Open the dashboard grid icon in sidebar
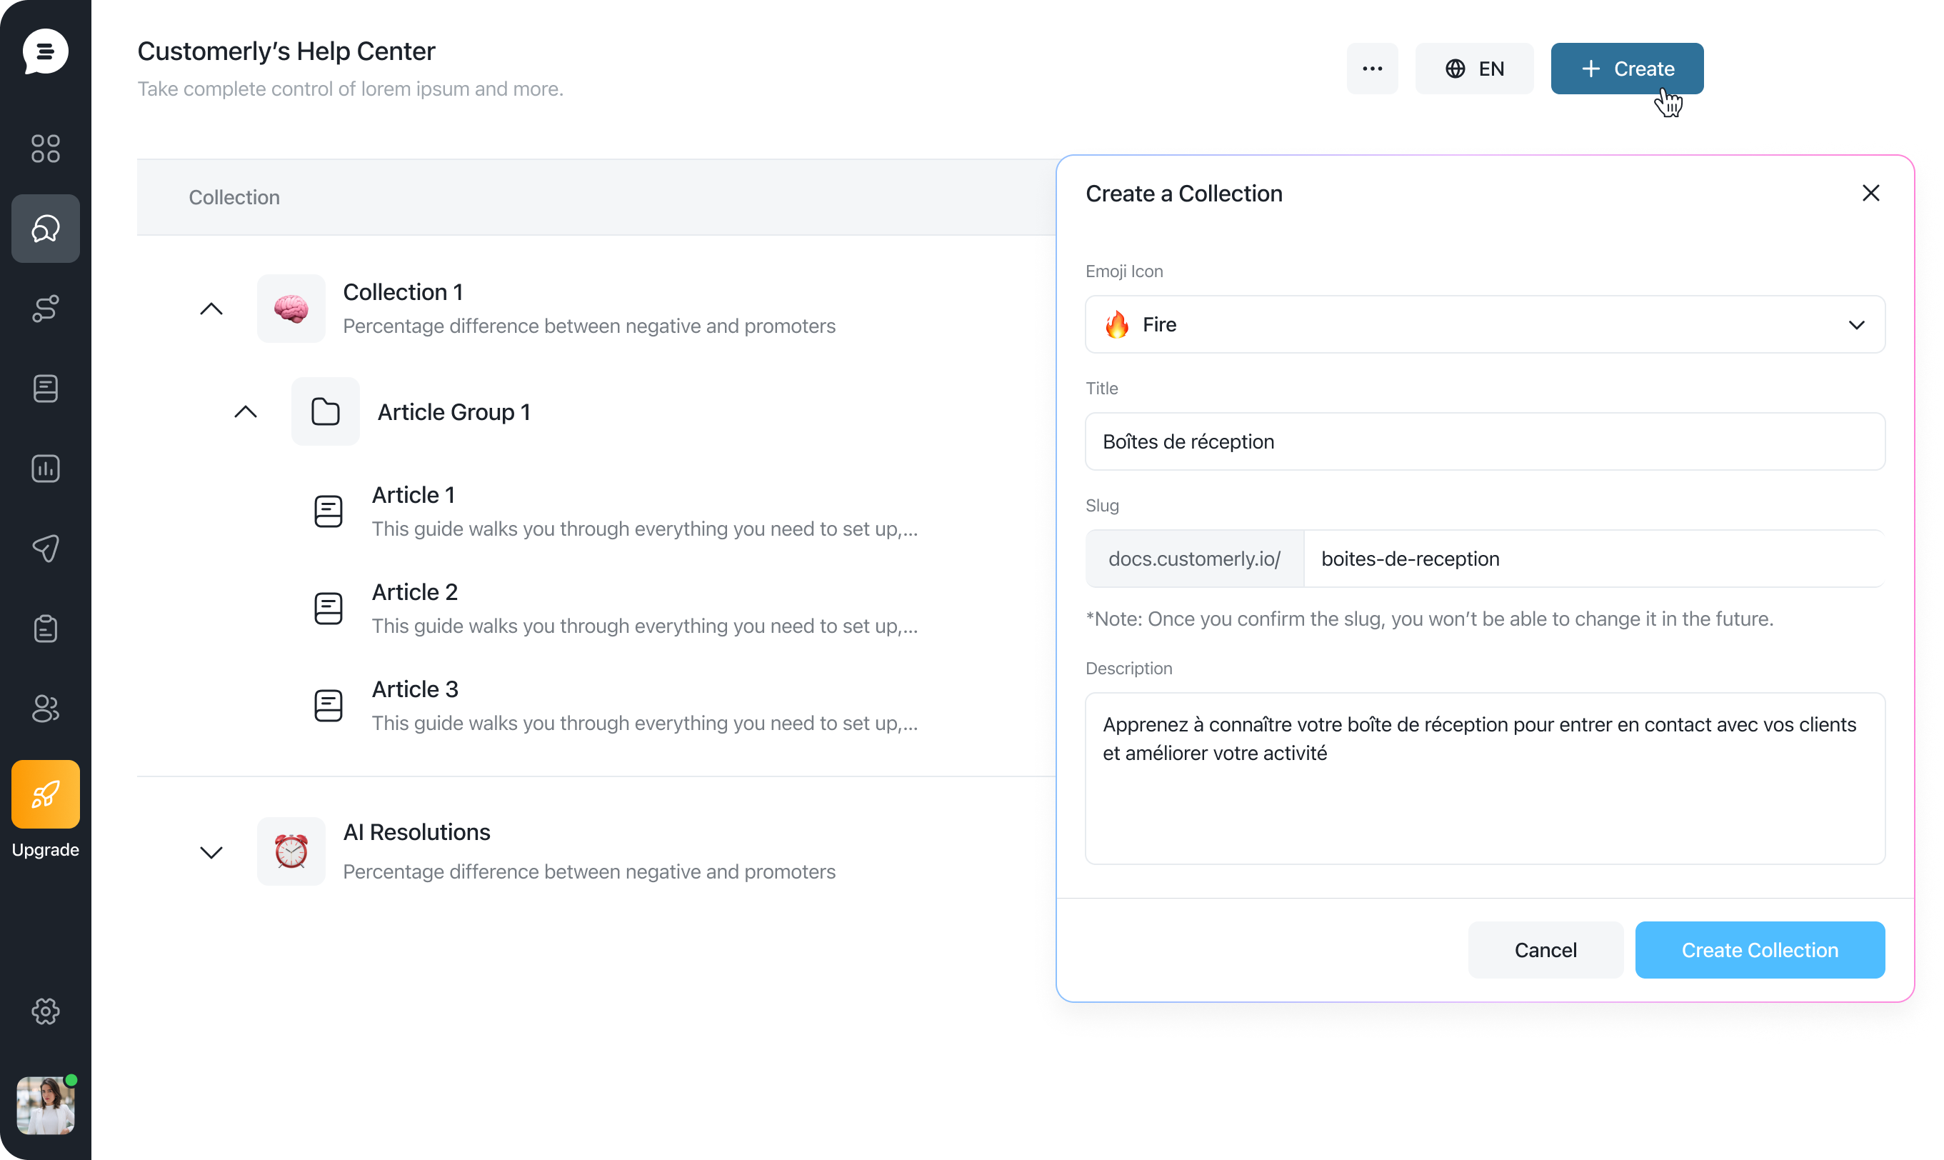This screenshot has height=1160, width=1944. tap(45, 149)
